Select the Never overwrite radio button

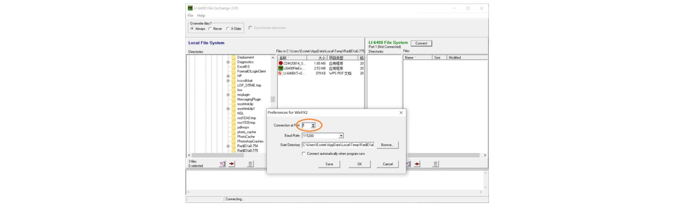click(210, 29)
